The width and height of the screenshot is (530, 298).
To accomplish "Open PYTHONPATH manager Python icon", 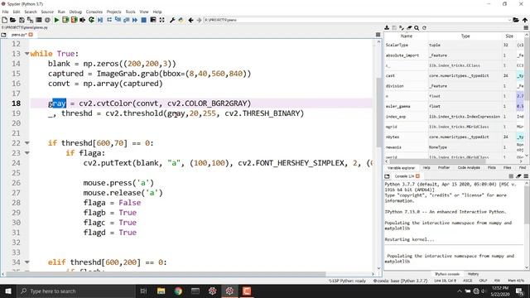I will (x=181, y=20).
